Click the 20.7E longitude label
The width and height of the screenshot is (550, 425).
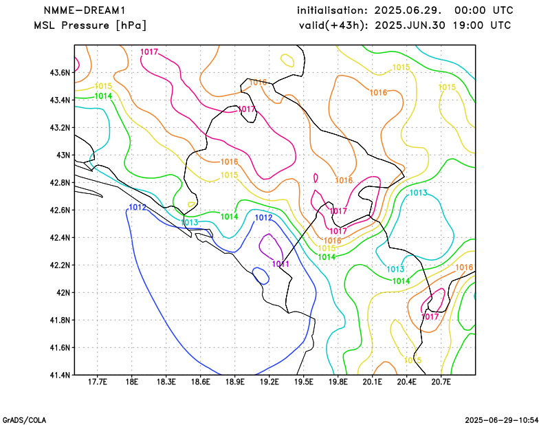441,382
